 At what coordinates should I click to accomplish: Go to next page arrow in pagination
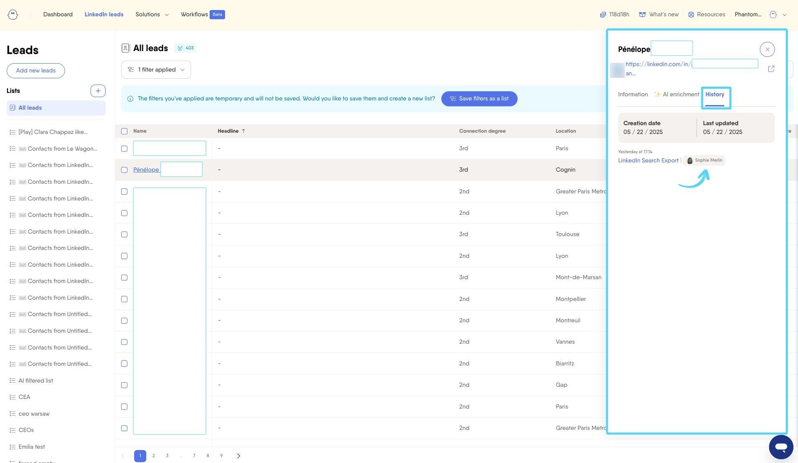click(x=238, y=456)
